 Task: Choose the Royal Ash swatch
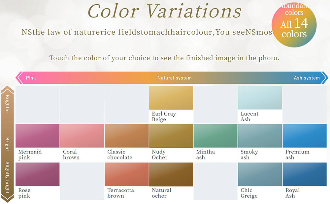click(x=304, y=174)
